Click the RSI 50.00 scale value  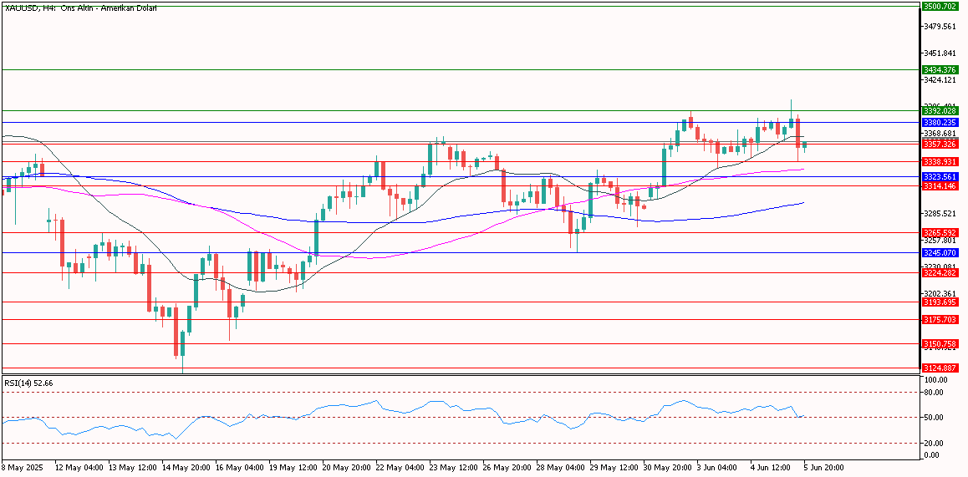pos(934,418)
